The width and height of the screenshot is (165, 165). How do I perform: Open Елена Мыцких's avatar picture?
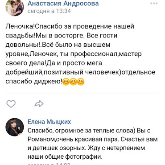[15, 127]
